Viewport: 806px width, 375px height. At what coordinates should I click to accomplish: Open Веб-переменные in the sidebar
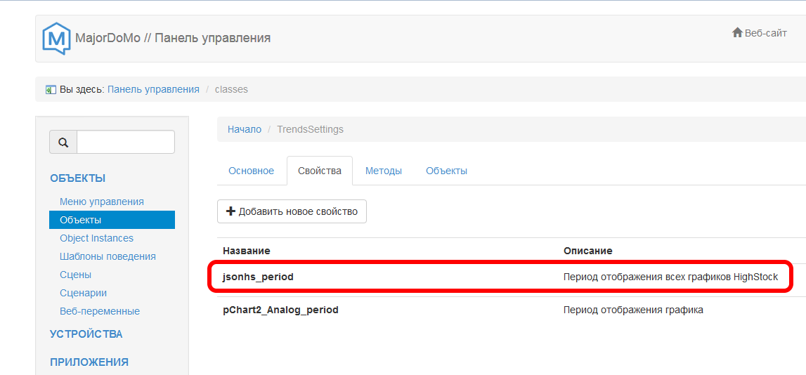point(100,311)
